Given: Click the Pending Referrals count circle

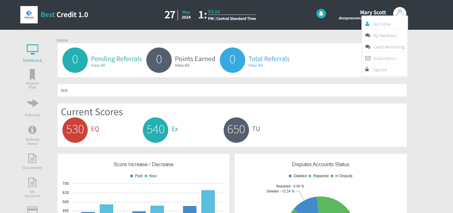Looking at the screenshot, I should [75, 60].
